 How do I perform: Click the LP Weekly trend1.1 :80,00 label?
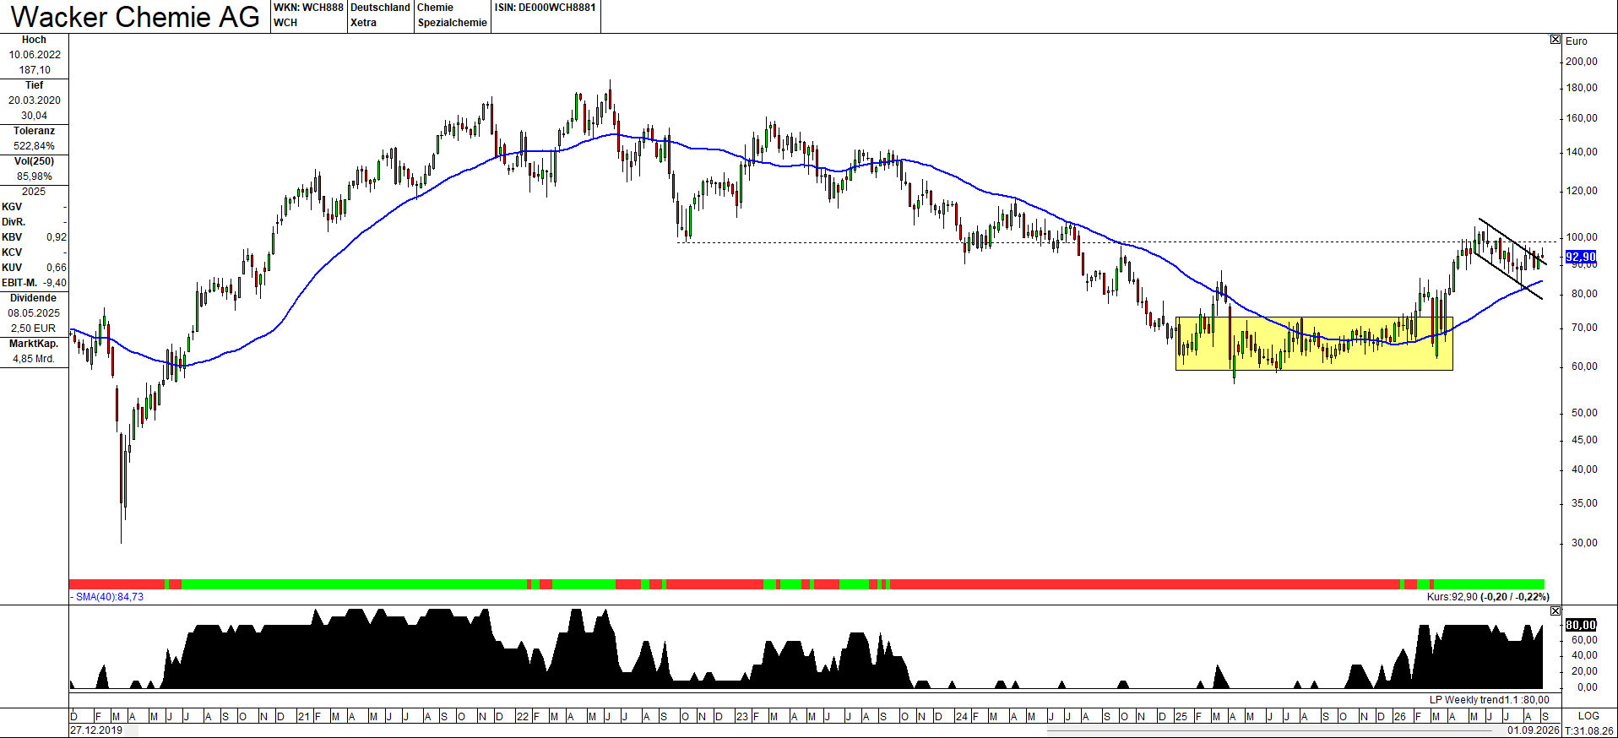pyautogui.click(x=1490, y=700)
